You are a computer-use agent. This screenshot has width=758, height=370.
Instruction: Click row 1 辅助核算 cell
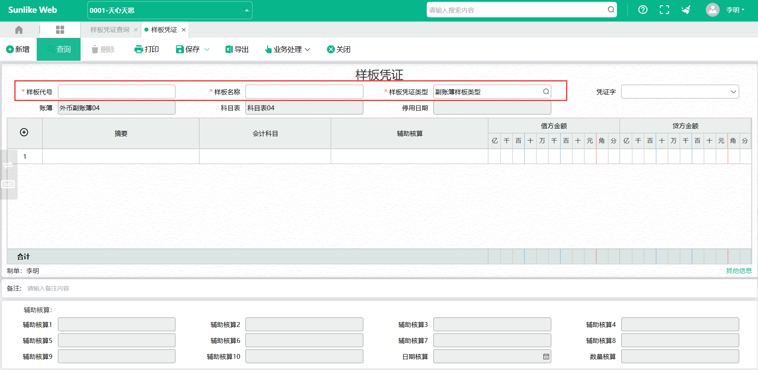click(x=409, y=156)
